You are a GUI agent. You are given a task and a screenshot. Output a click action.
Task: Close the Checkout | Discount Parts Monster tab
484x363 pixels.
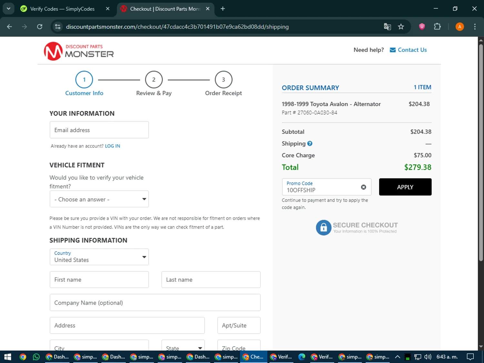point(208,9)
